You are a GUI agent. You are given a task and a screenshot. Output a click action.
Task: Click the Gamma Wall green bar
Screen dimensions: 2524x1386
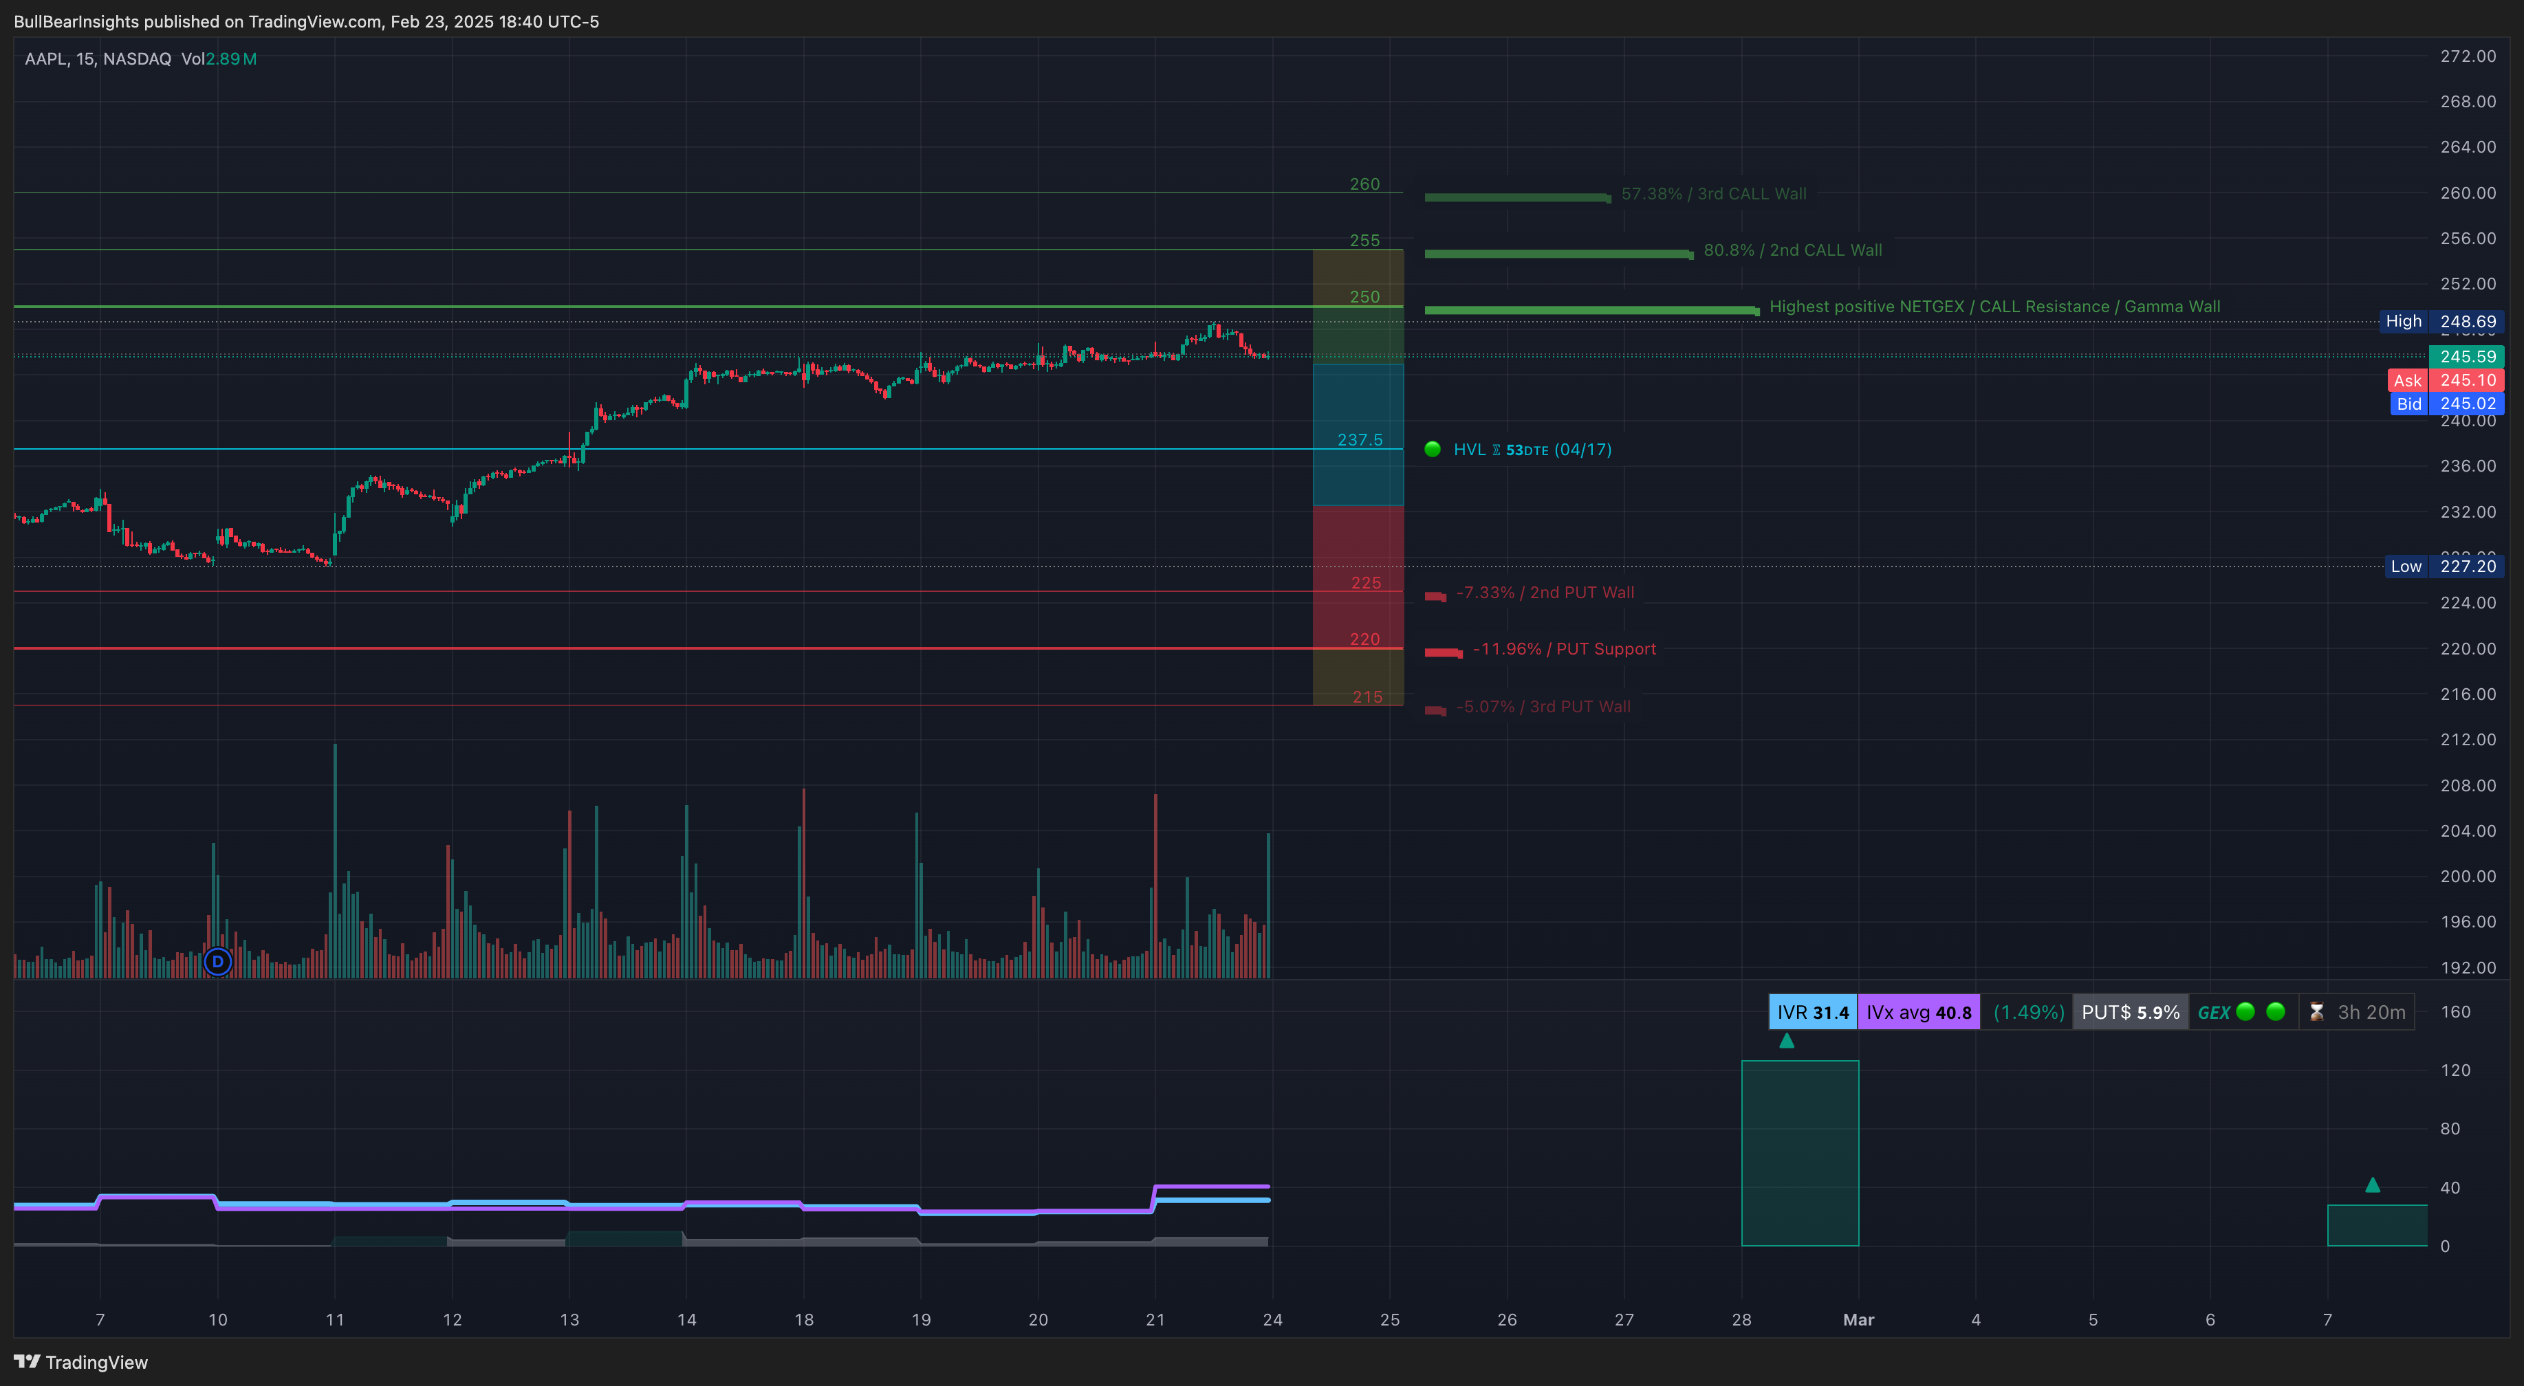click(x=1592, y=311)
